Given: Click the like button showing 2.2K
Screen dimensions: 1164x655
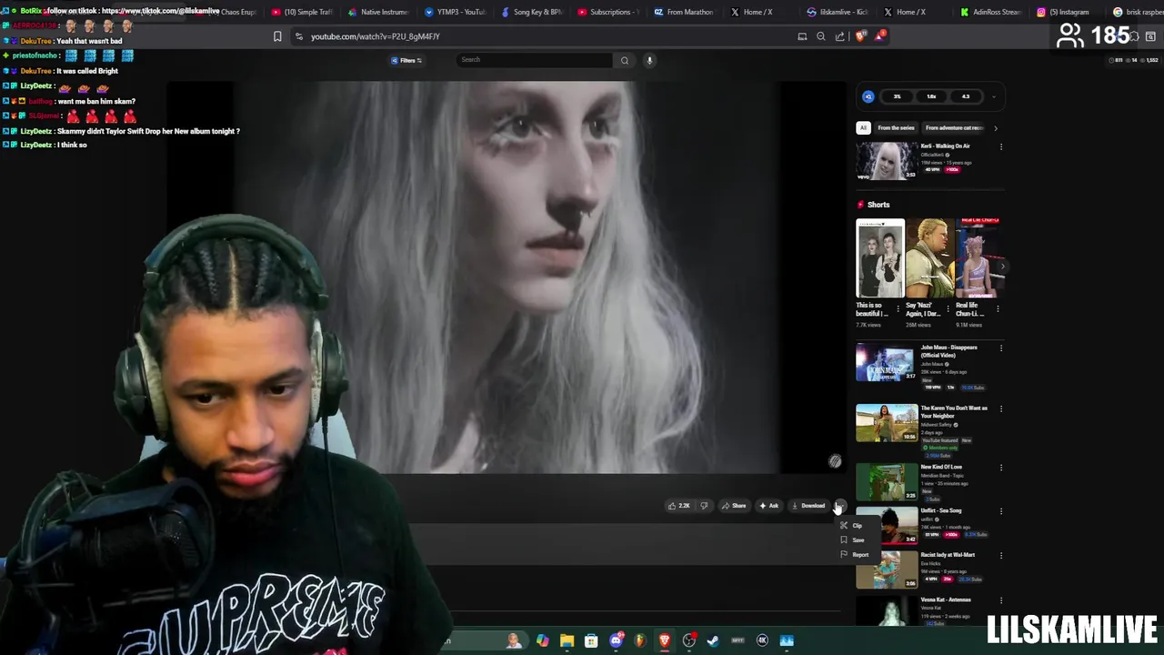Looking at the screenshot, I should tap(678, 506).
